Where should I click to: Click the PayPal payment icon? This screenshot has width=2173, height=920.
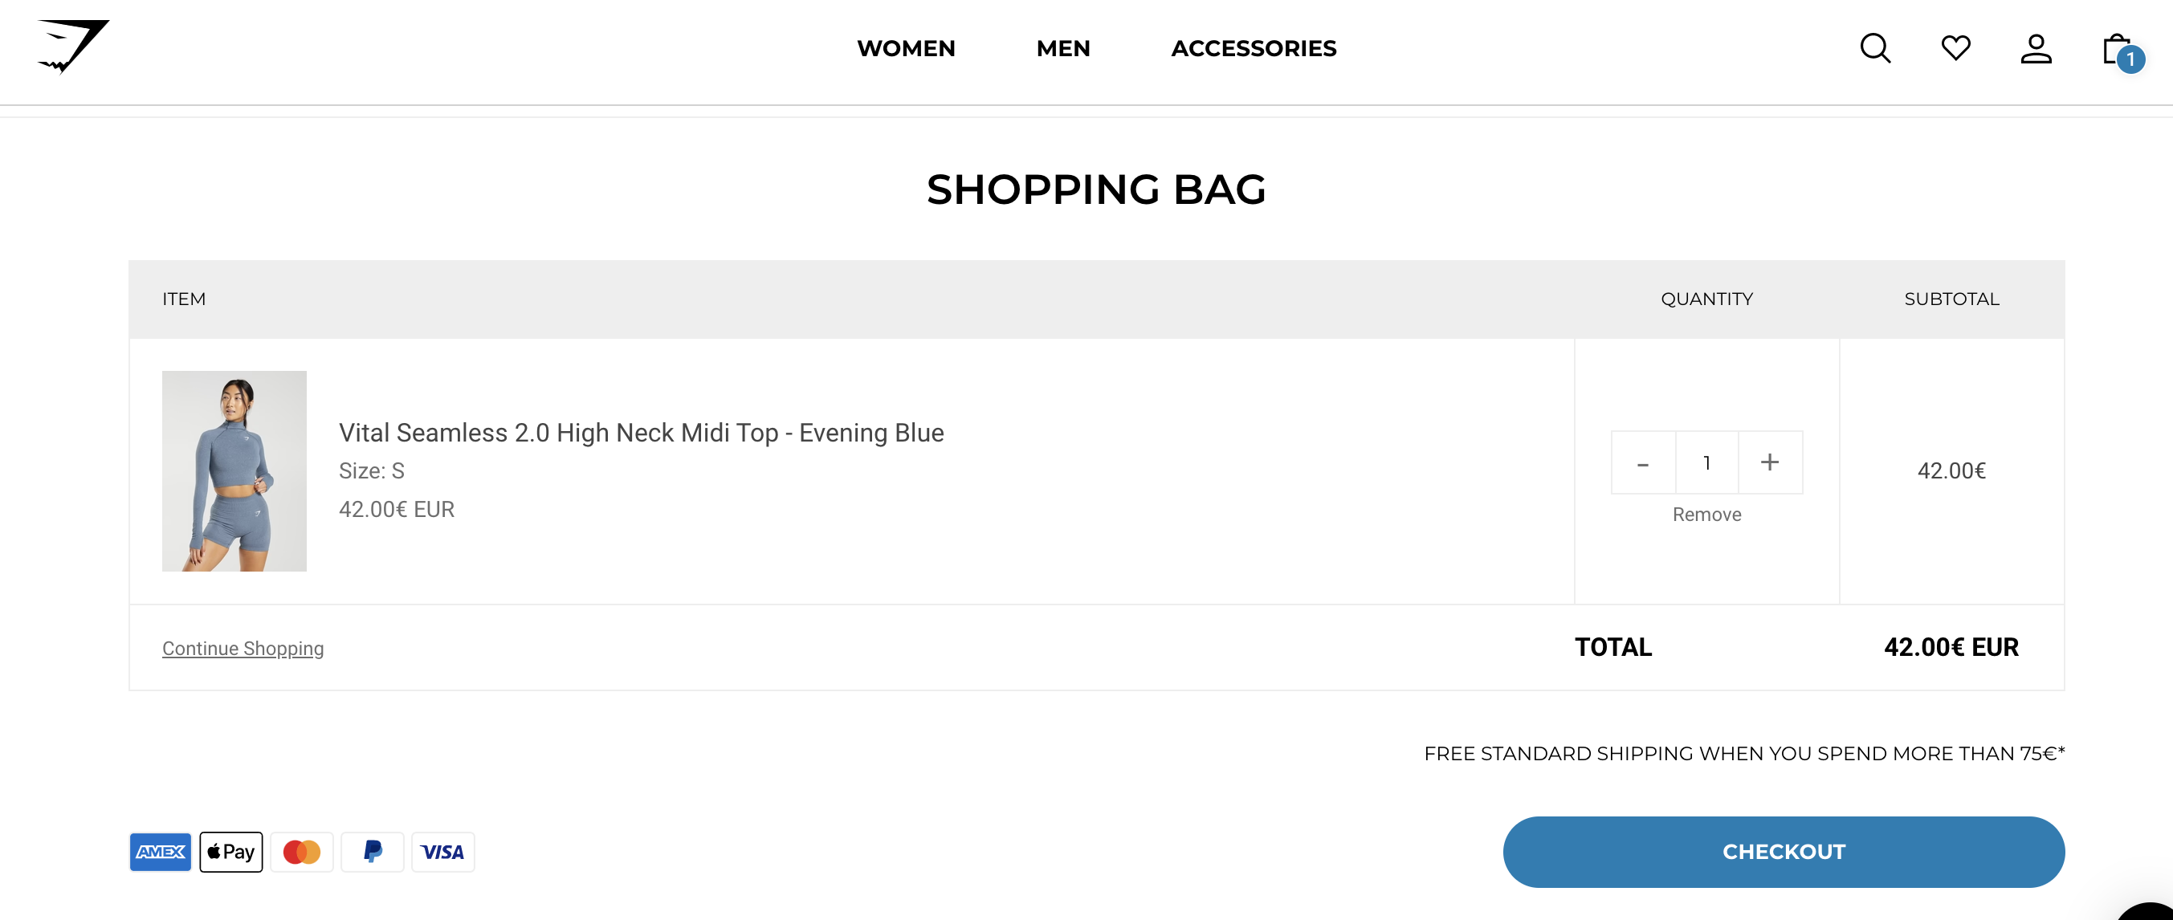coord(372,851)
